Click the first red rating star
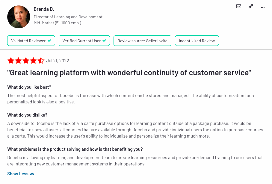This screenshot has width=272, height=184. [11, 61]
